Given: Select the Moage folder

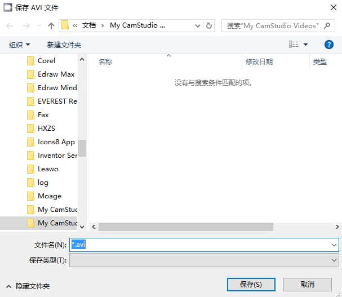Looking at the screenshot, I should pos(50,196).
